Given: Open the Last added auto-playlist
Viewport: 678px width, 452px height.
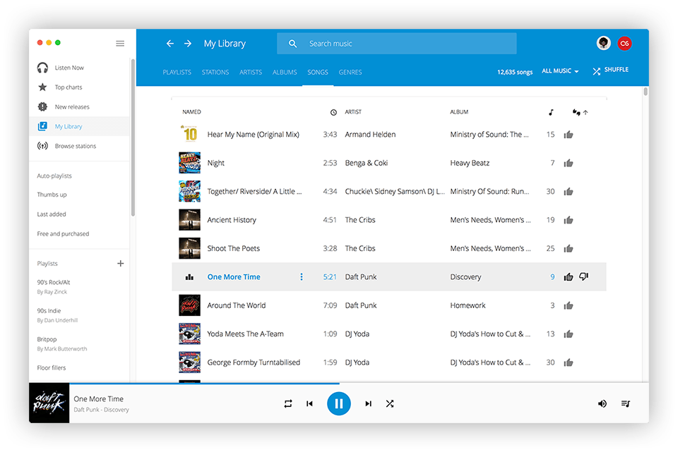Looking at the screenshot, I should 52,214.
